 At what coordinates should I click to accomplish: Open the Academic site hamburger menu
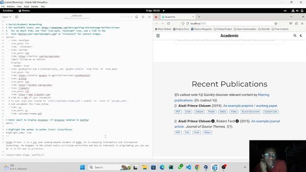pyautogui.click(x=158, y=36)
